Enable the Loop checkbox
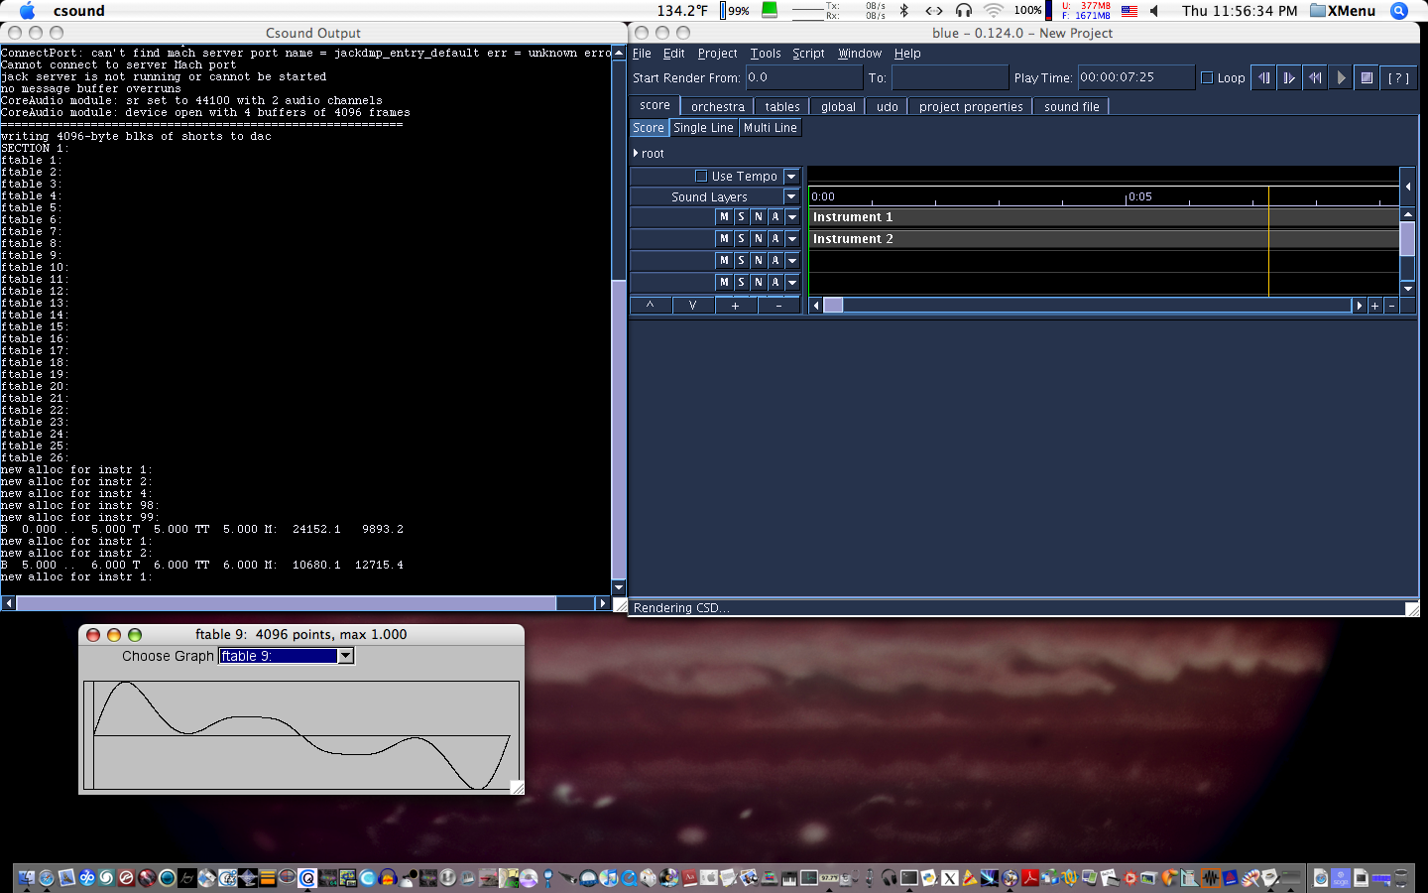 [x=1207, y=77]
